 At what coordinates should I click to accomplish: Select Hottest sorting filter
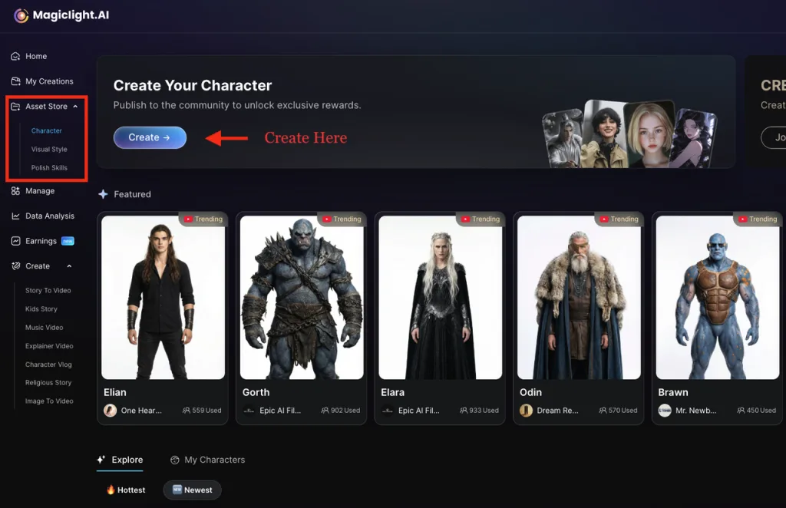(x=126, y=490)
